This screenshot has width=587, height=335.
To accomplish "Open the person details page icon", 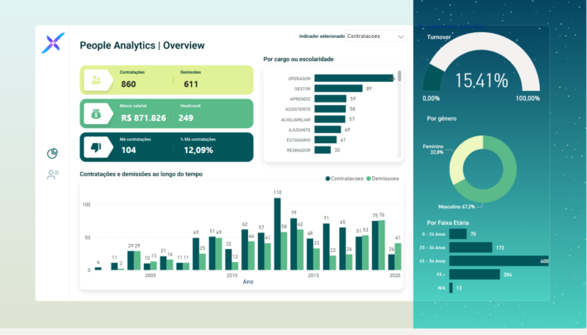I will point(53,175).
